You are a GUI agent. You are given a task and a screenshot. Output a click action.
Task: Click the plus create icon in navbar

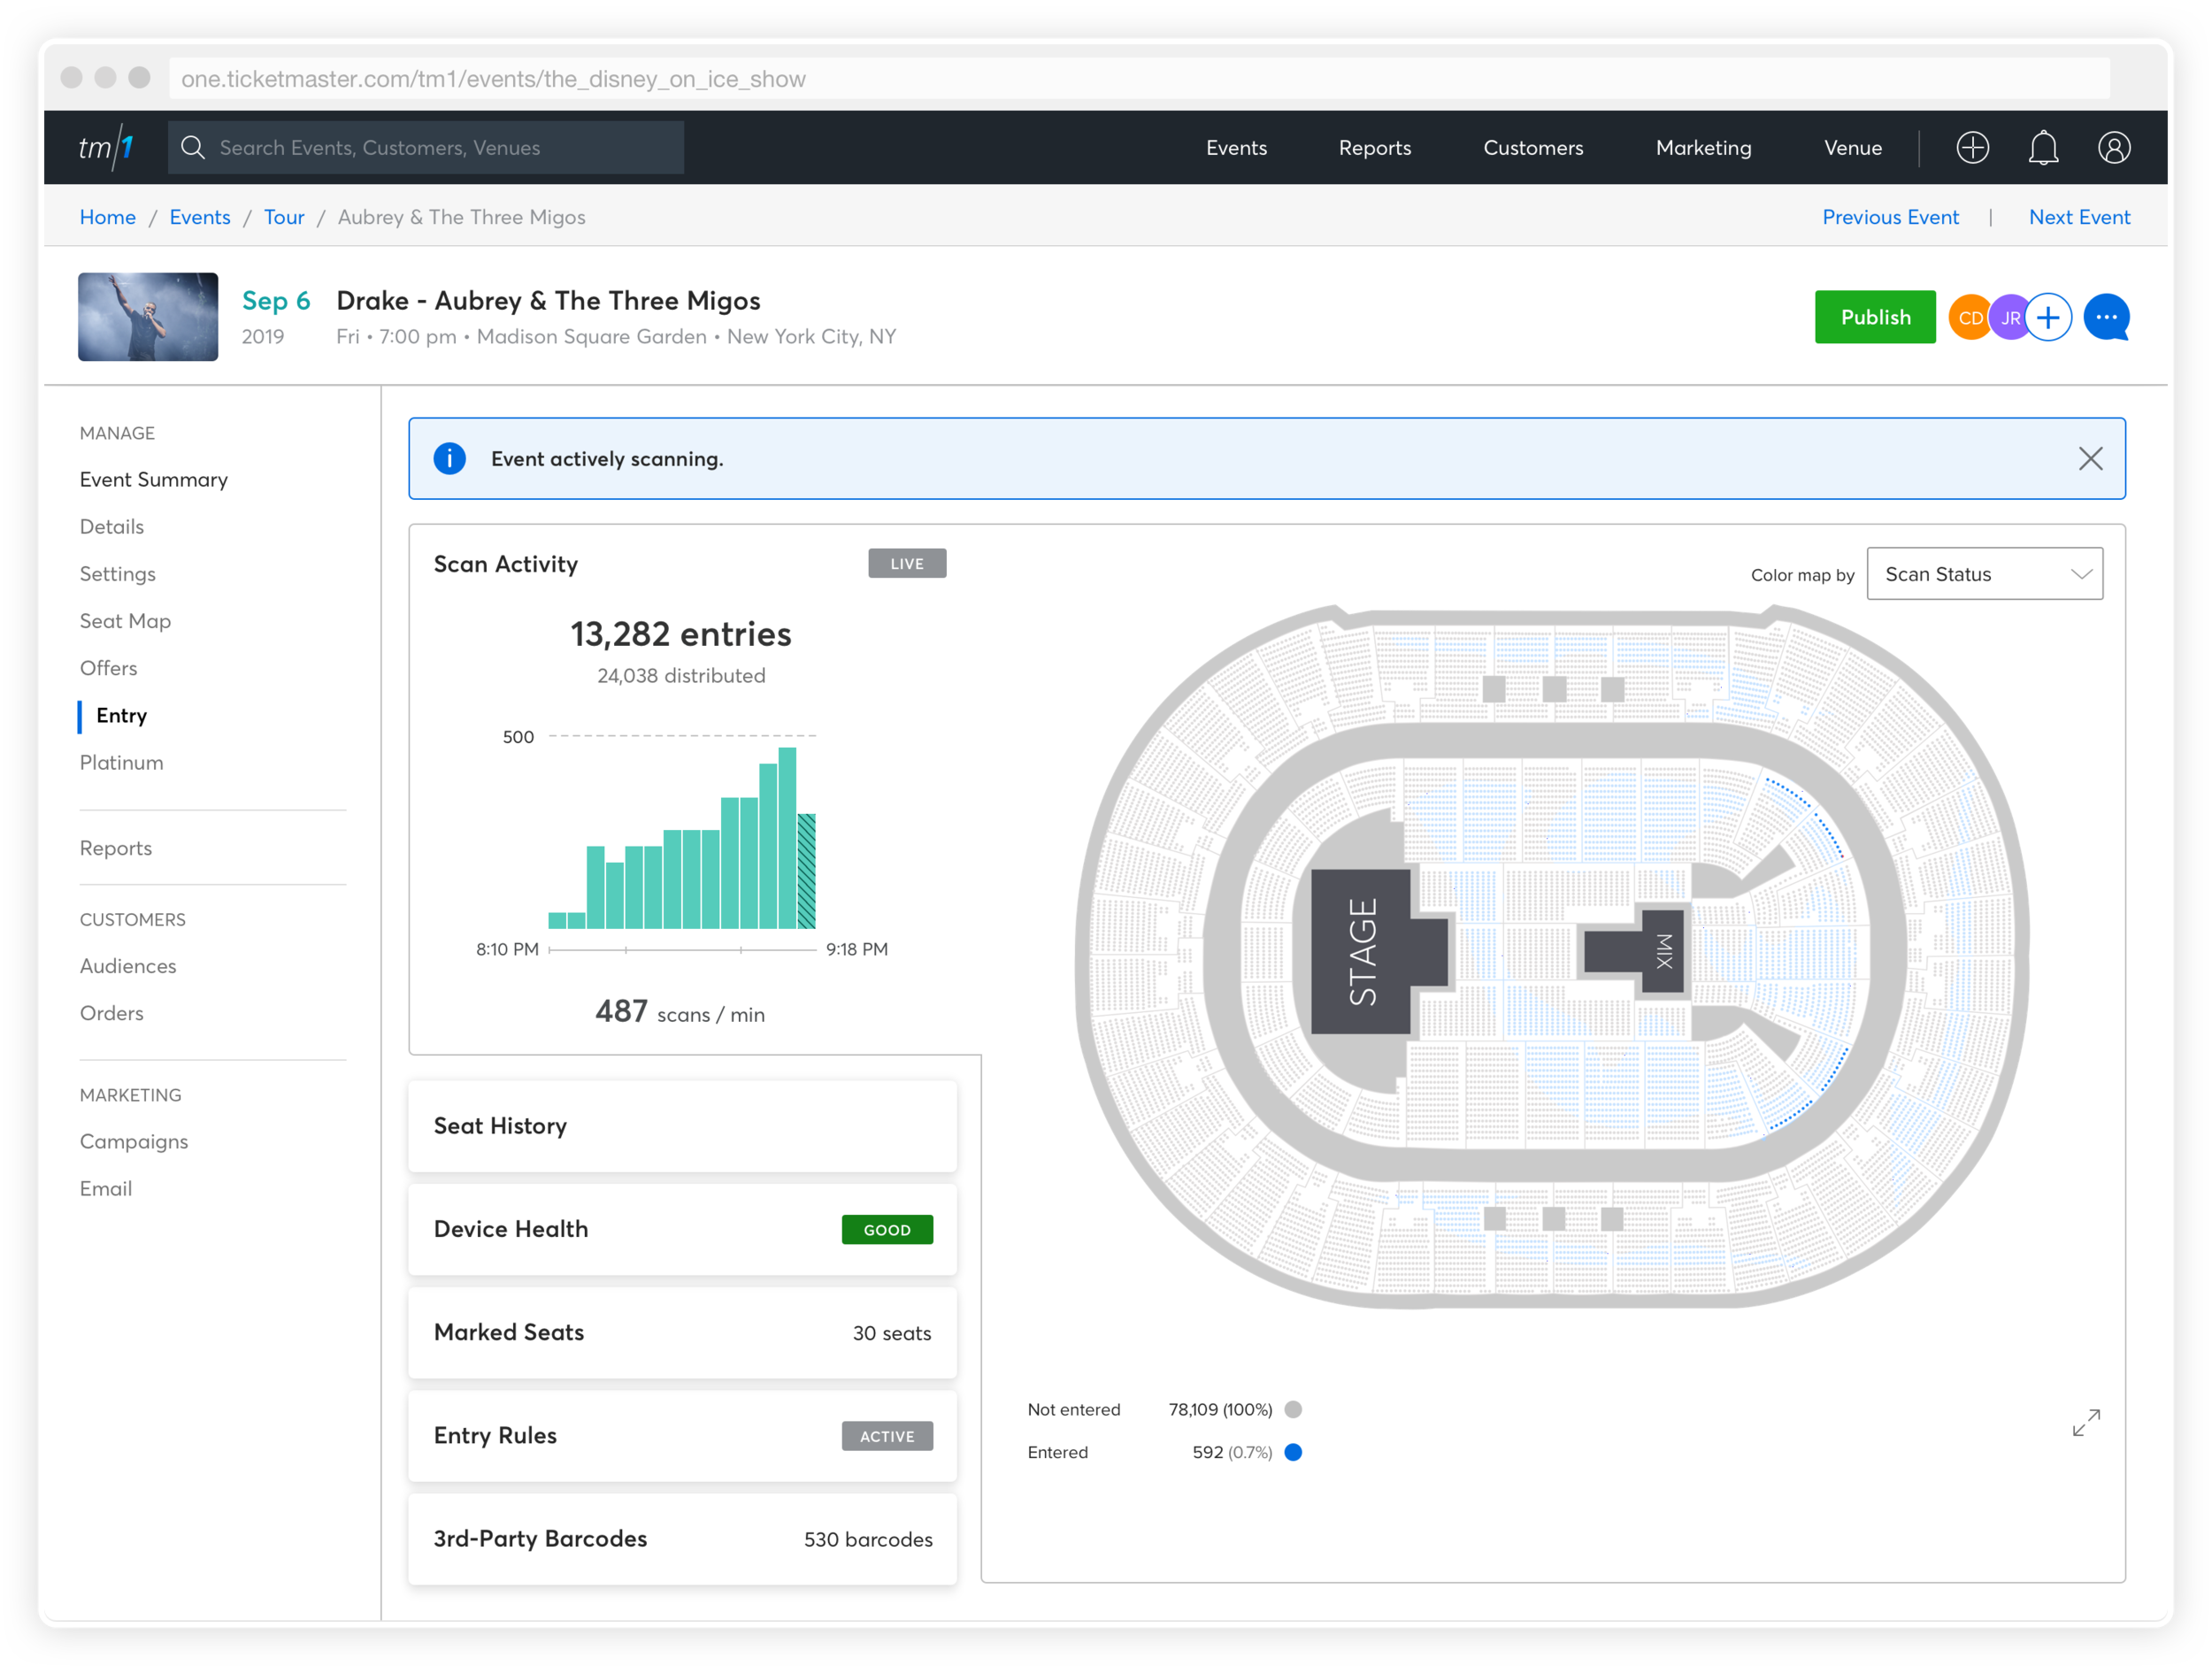click(x=1972, y=148)
